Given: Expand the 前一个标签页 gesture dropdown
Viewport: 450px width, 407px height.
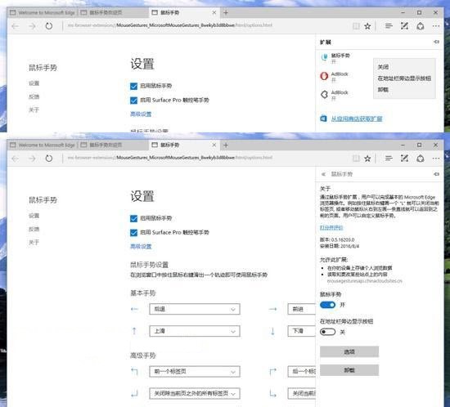Looking at the screenshot, I should (x=195, y=372).
